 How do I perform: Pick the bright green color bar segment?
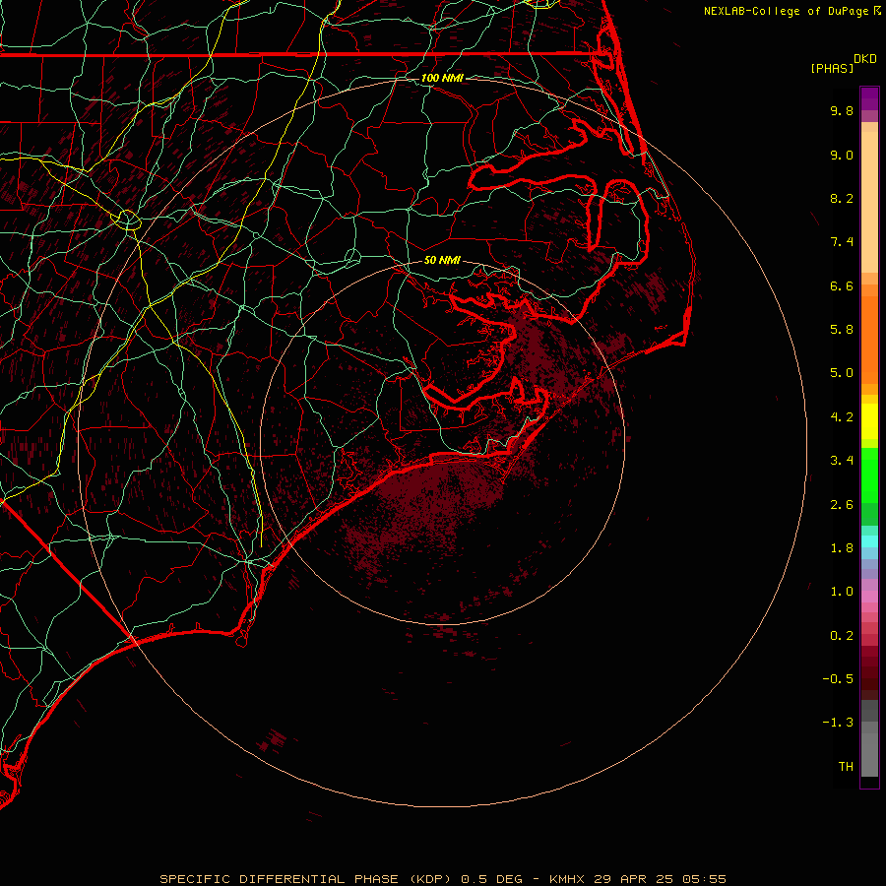coord(869,475)
